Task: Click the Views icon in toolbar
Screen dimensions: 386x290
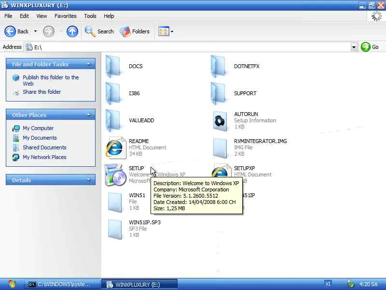Action: (164, 31)
